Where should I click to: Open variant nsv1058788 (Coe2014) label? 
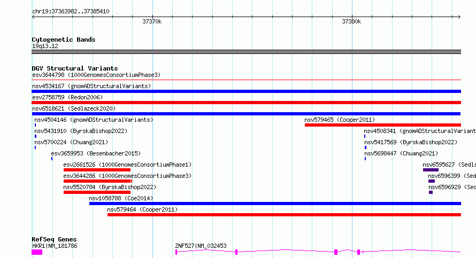pyautogui.click(x=121, y=198)
